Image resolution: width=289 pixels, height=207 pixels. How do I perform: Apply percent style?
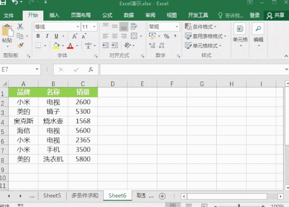pos(167,36)
